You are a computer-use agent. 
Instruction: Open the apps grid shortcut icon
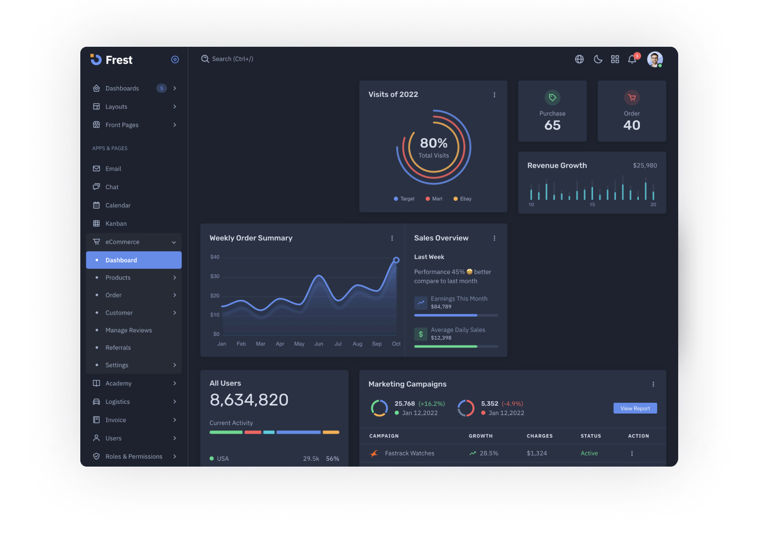(615, 59)
